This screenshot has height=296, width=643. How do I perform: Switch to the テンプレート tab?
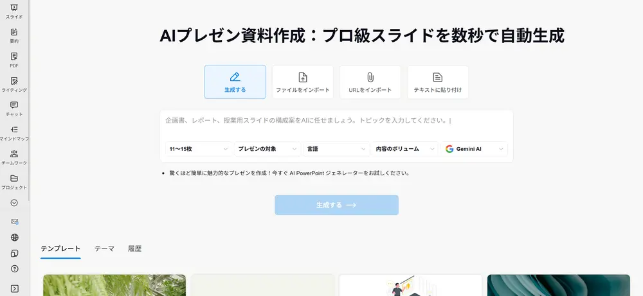pyautogui.click(x=60, y=248)
